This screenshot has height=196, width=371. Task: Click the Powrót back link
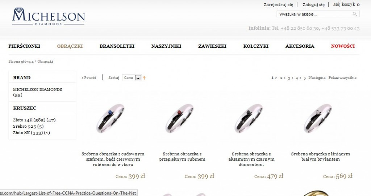[89, 78]
